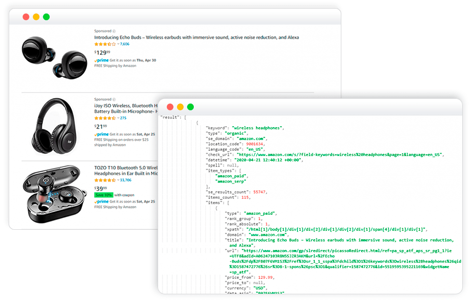Open the iJoy ISO Wireless Bluetooth title
This screenshot has width=470, height=301.
coord(126,108)
